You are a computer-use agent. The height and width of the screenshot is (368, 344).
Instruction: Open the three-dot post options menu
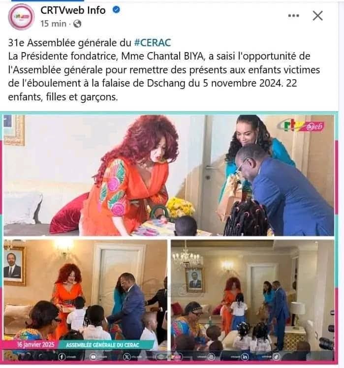tap(293, 16)
